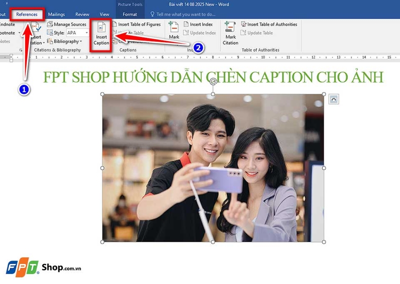Click the Tell me what you want to do box
The height and width of the screenshot is (284, 400).
(x=183, y=14)
